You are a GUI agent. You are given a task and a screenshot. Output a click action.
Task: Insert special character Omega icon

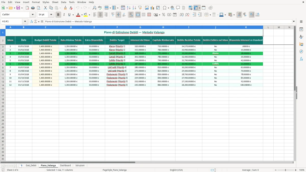164,8
